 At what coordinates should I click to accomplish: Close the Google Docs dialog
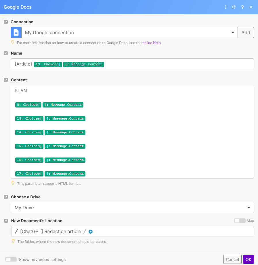tap(251, 7)
